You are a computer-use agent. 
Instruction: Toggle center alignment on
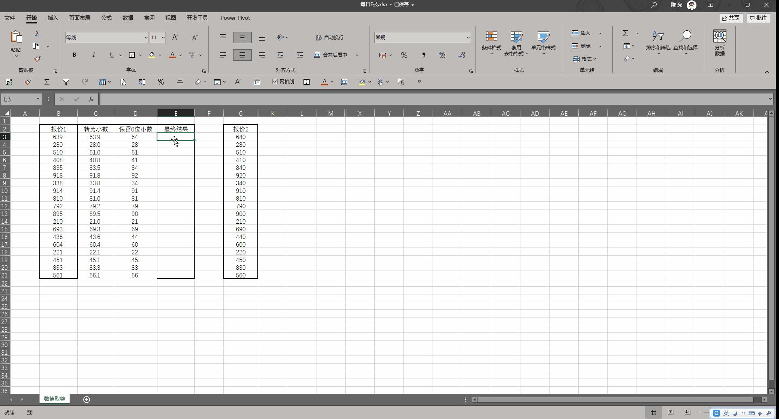(242, 55)
